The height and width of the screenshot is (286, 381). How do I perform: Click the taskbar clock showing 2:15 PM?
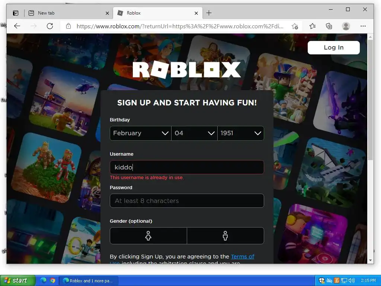point(368,280)
